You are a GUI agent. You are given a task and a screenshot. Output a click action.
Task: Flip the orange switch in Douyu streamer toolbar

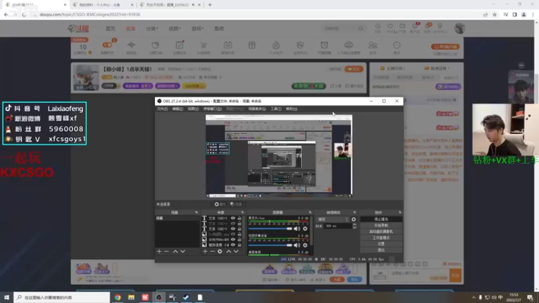pos(107,45)
